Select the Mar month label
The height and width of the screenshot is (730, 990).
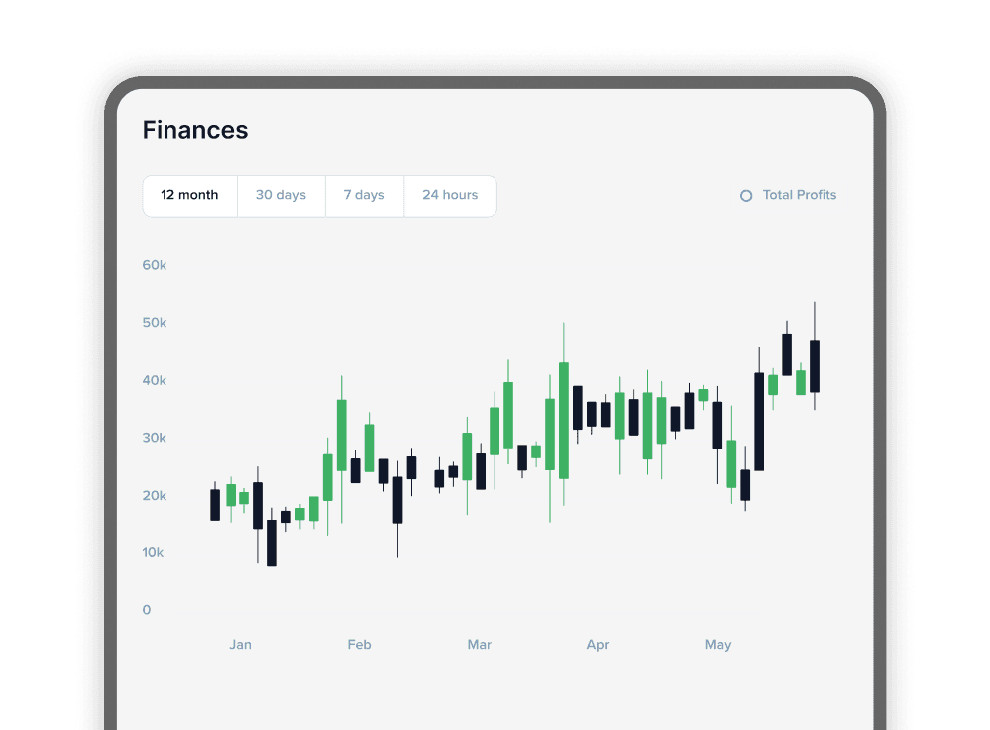480,645
